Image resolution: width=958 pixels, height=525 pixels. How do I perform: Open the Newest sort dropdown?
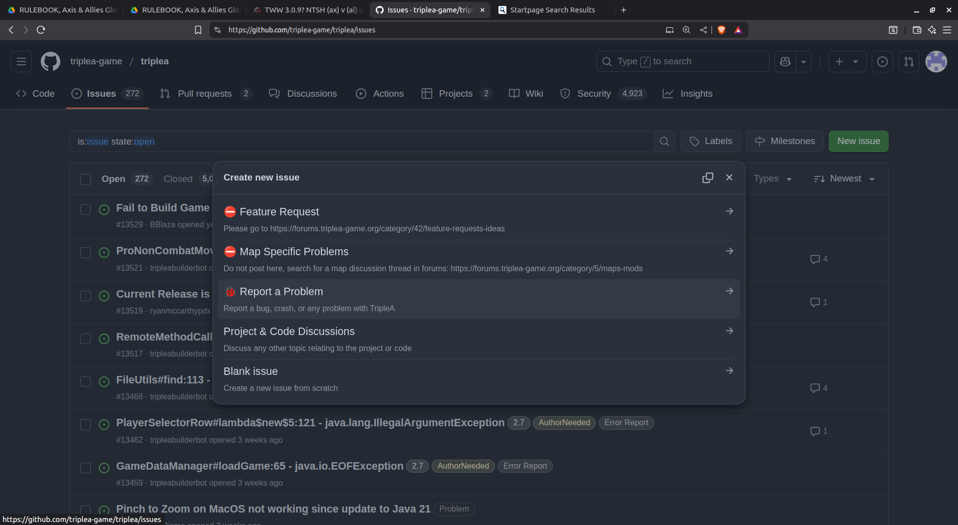(x=844, y=178)
